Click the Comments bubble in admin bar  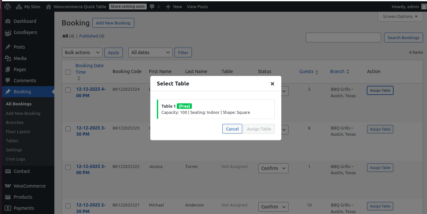click(152, 7)
